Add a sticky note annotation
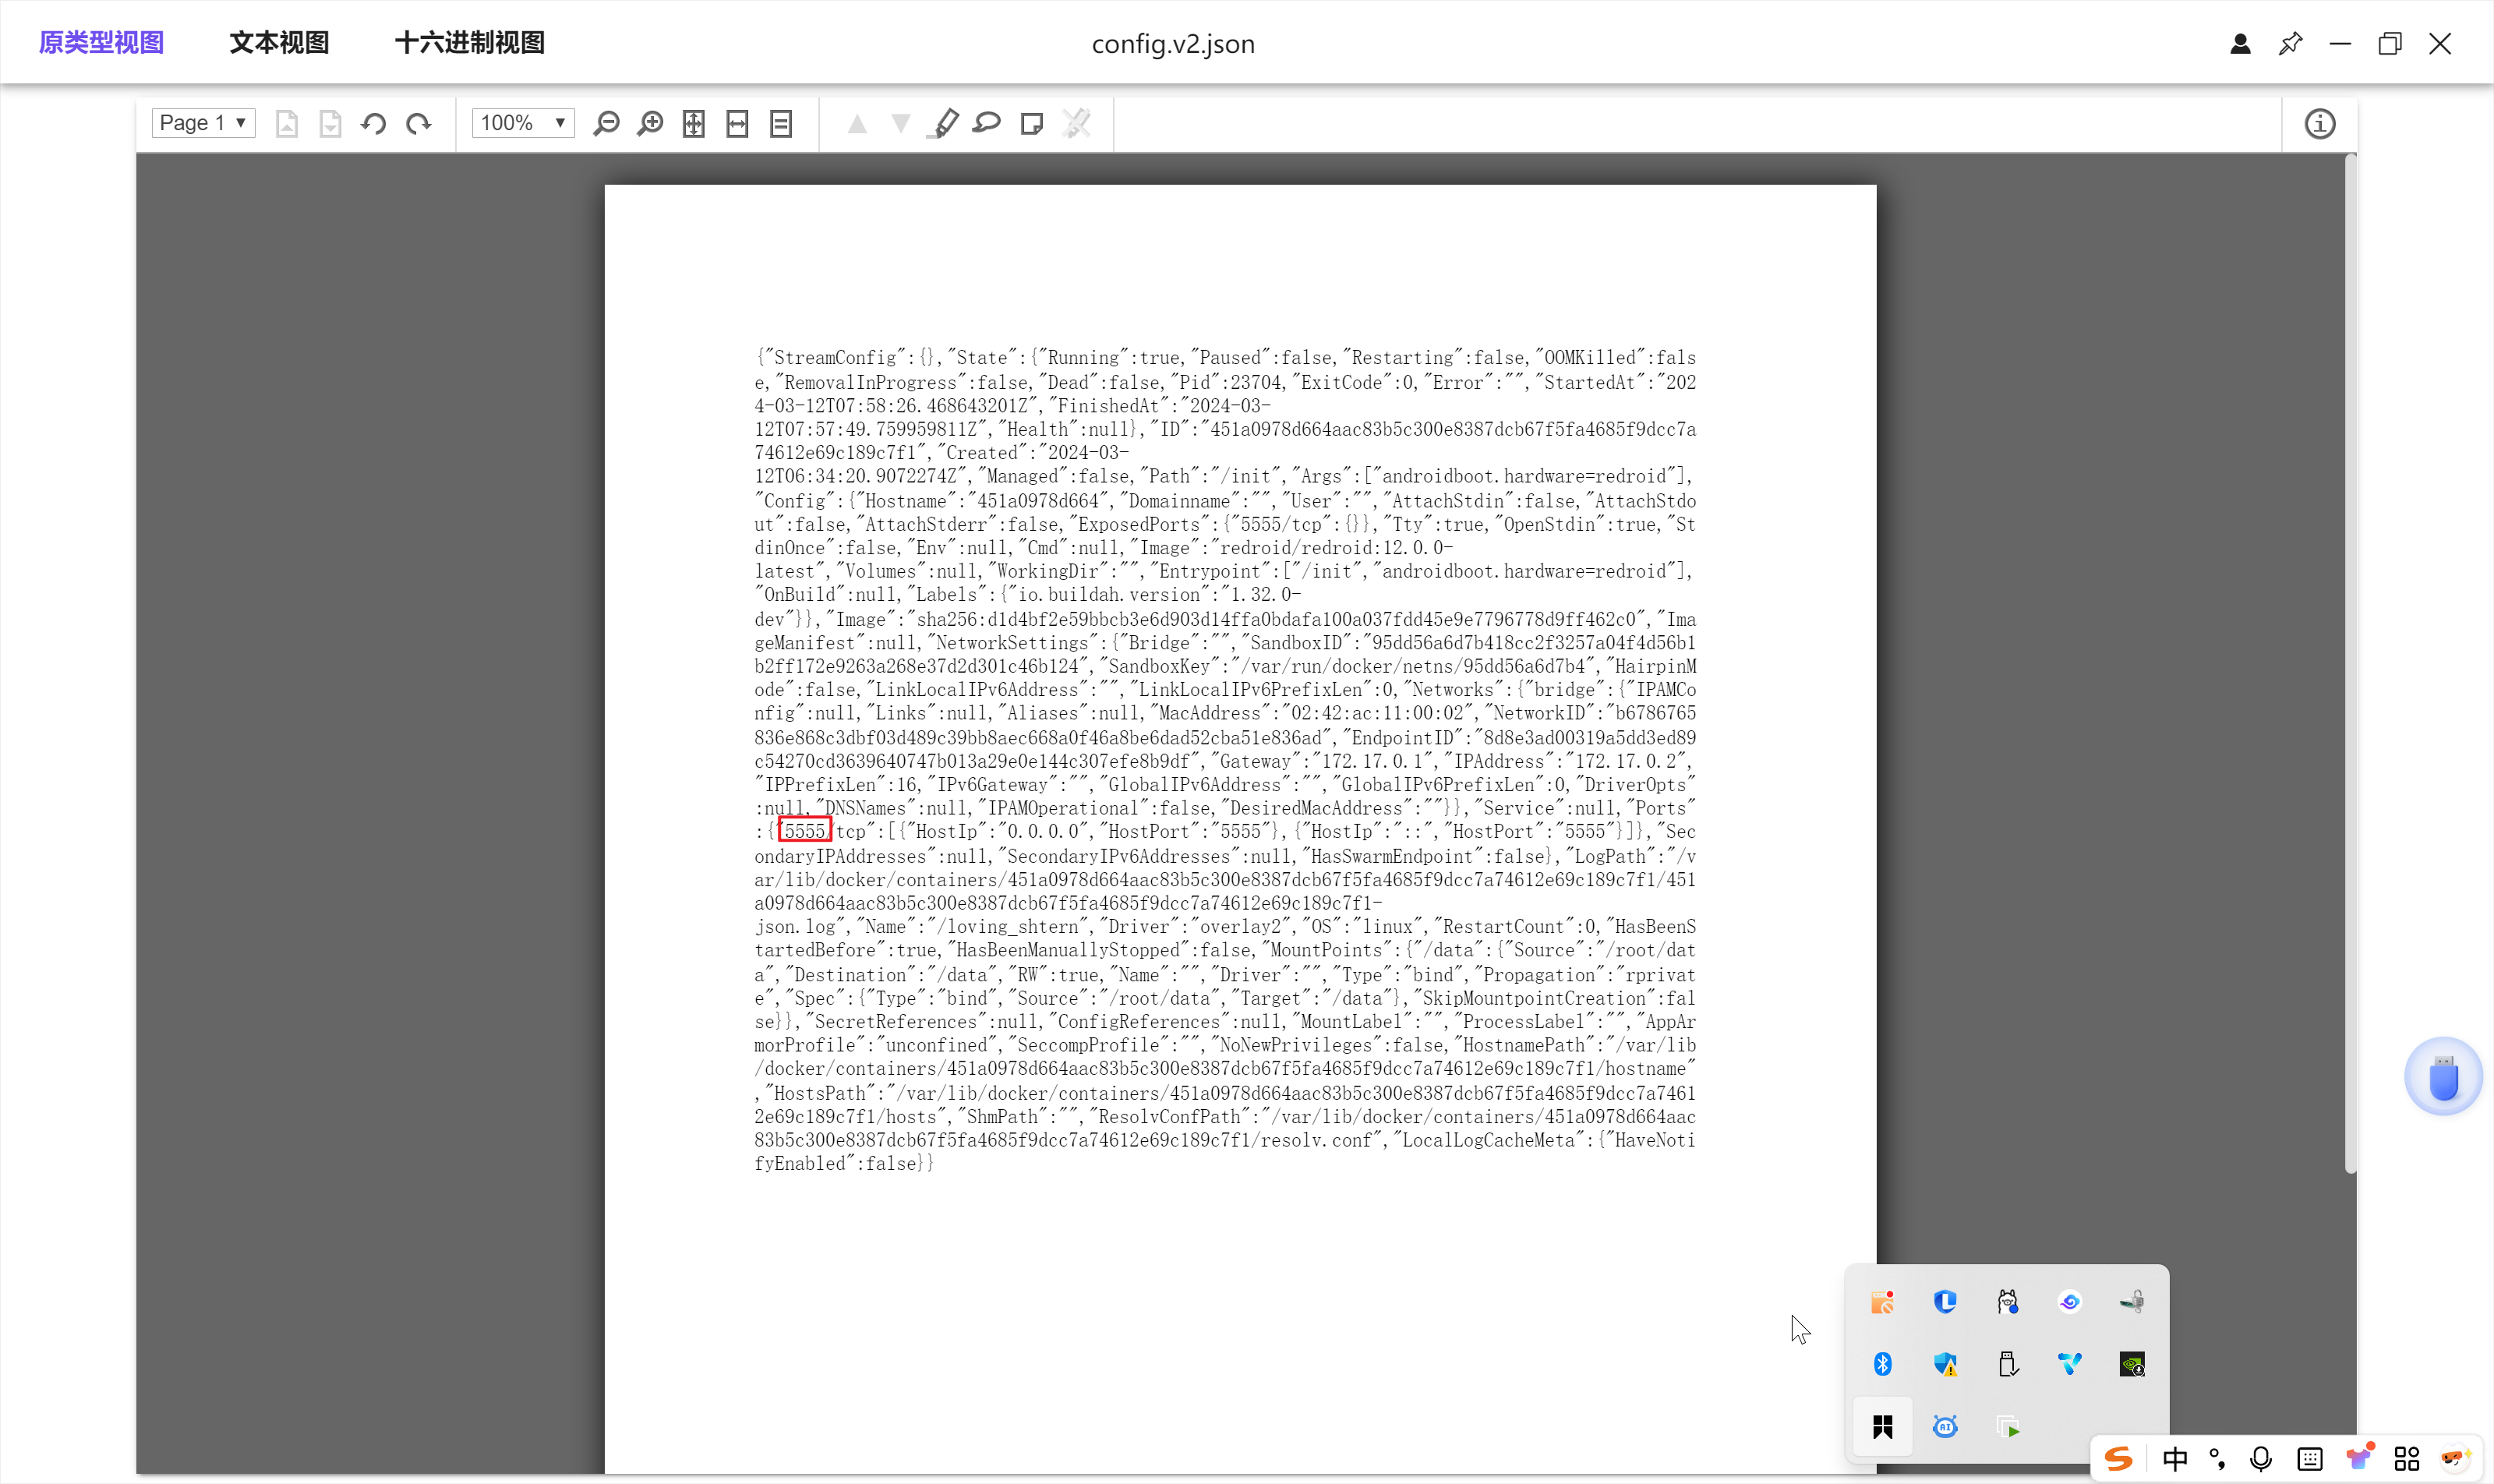The width and height of the screenshot is (2494, 1484). point(1031,124)
